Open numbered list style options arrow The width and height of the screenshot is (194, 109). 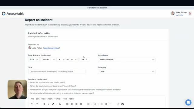click(98, 104)
